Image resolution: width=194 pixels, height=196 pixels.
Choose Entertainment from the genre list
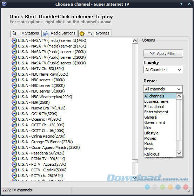coord(156,112)
